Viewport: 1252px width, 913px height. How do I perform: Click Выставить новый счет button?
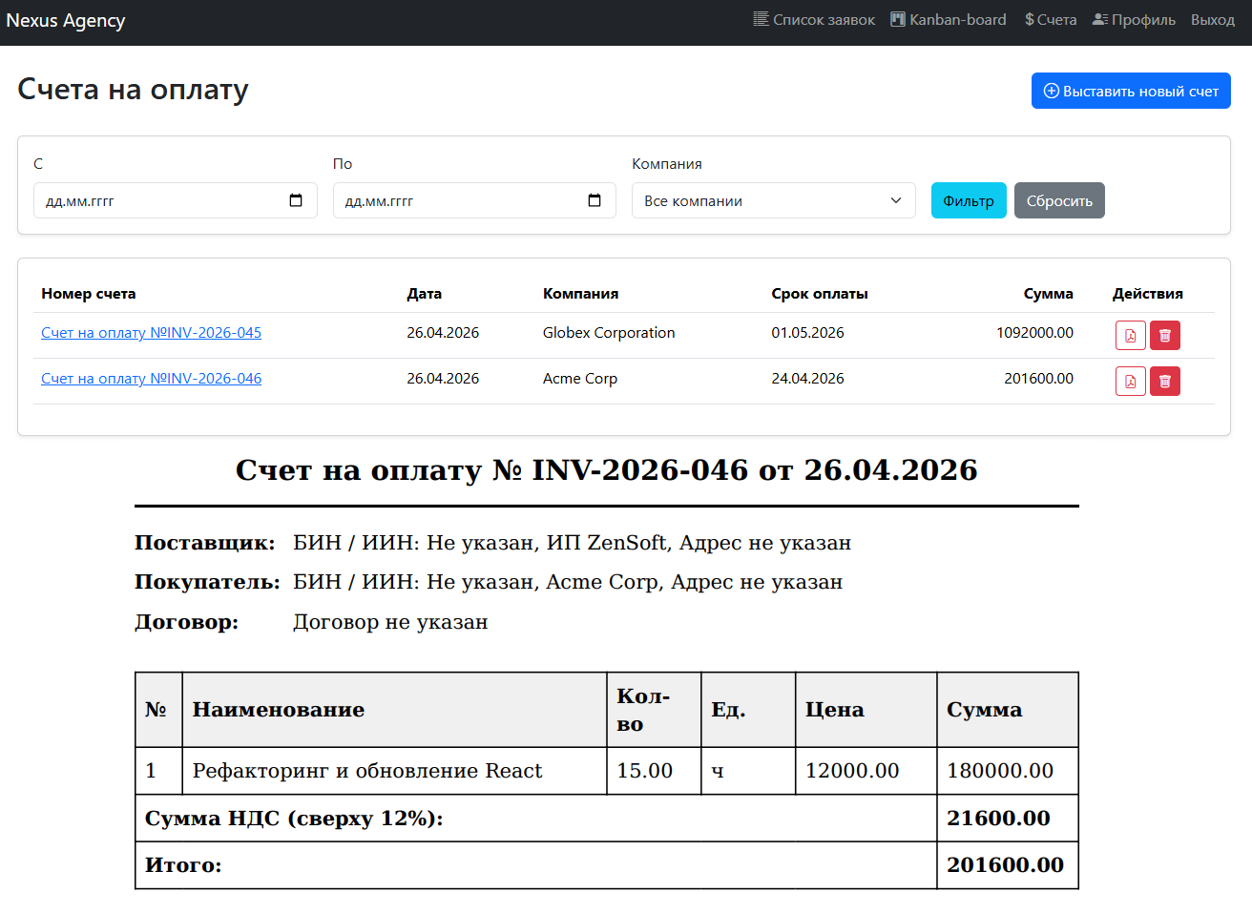pos(1131,91)
